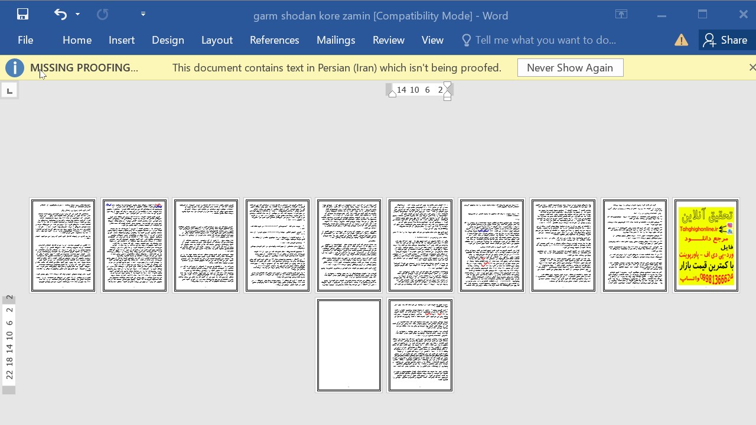Select the text page beside the blank page
Viewport: 756px width, 425px height.
click(421, 345)
